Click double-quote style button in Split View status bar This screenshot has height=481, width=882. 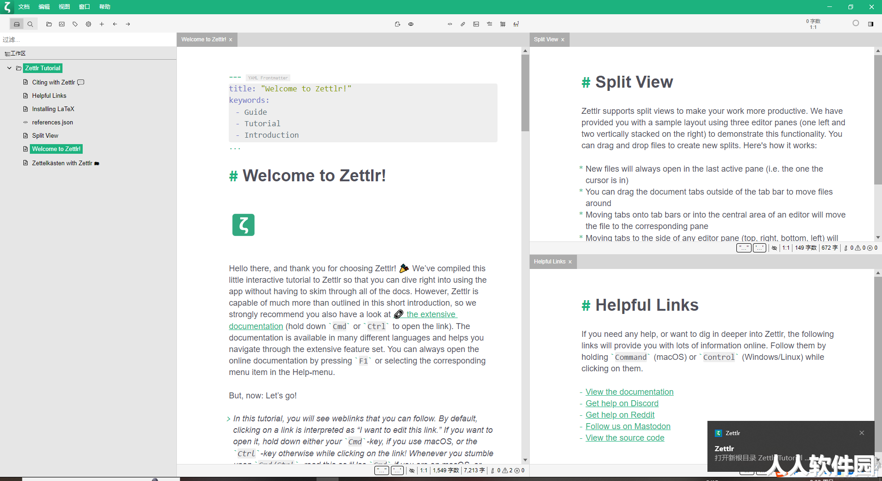(744, 248)
